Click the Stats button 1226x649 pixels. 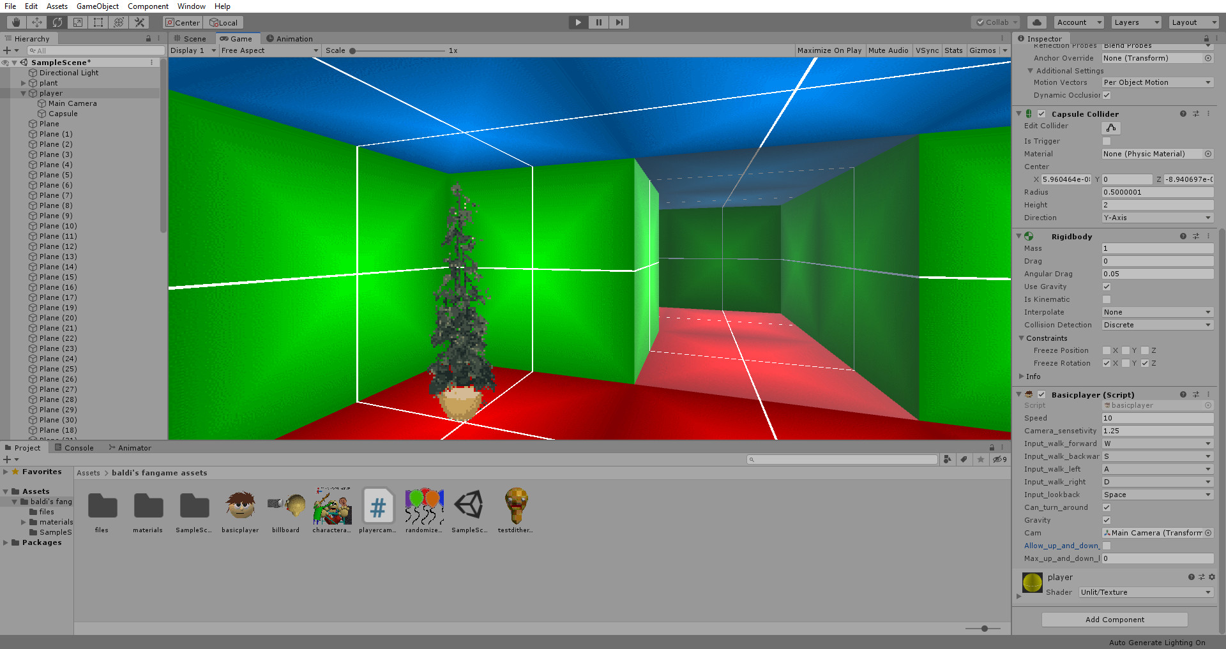tap(953, 50)
